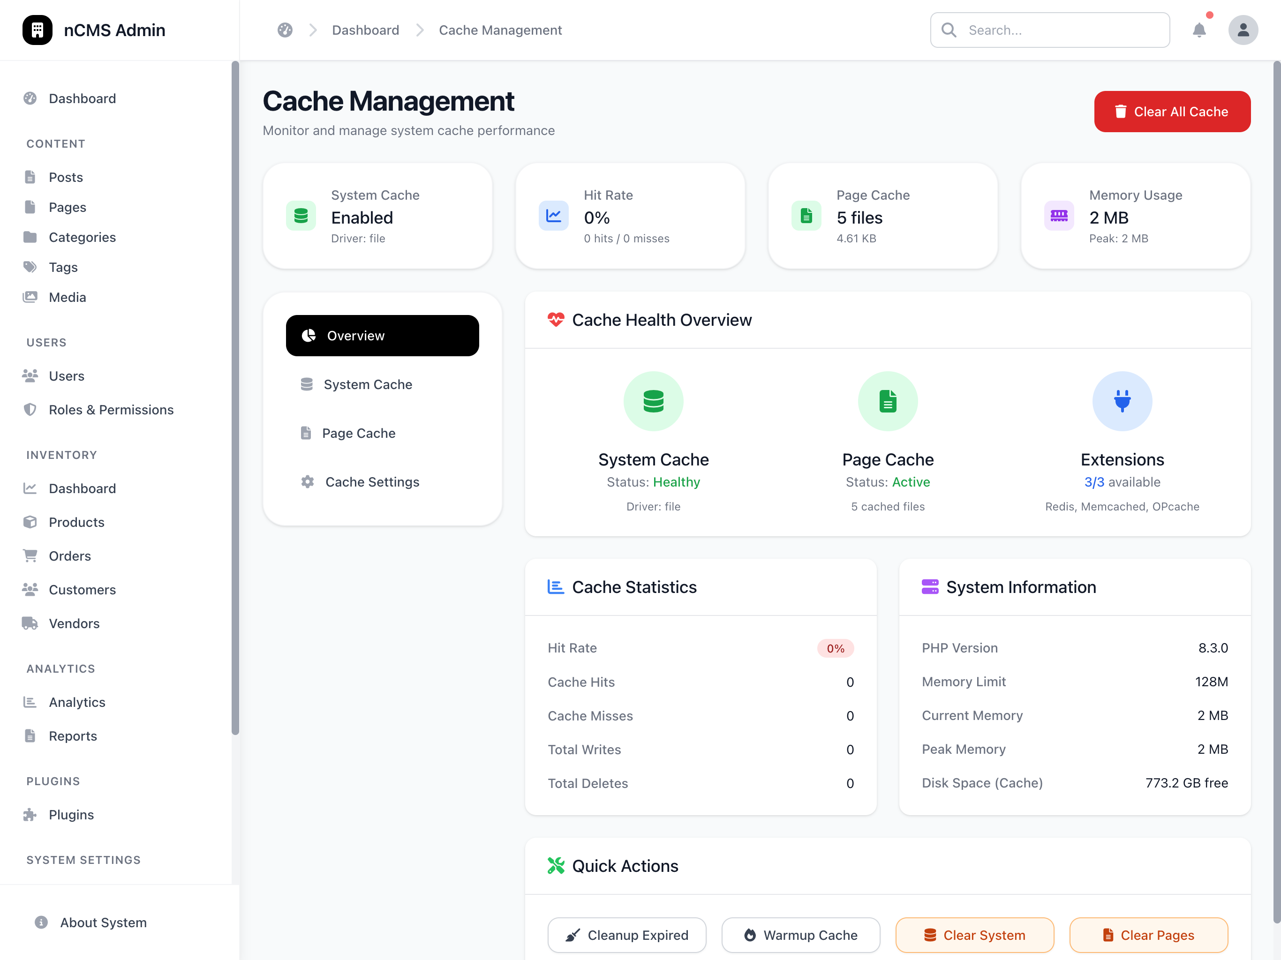This screenshot has height=960, width=1281.
Task: Run the Warmup Cache action
Action: (800, 935)
